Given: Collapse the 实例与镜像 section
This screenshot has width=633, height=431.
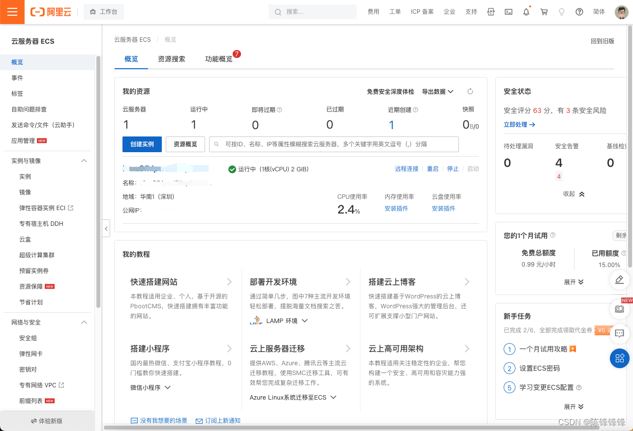Looking at the screenshot, I should (x=84, y=161).
